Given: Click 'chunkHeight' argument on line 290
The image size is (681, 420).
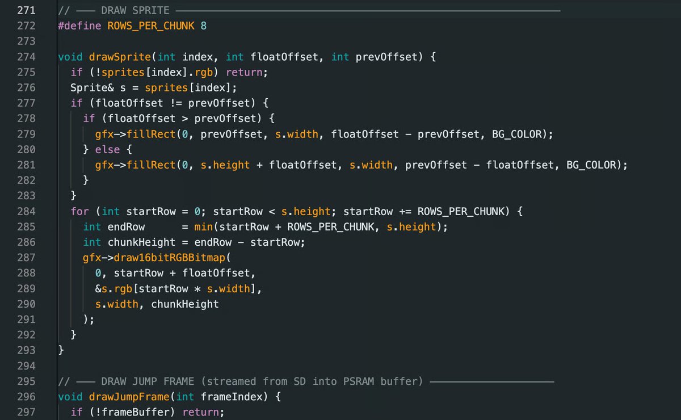Looking at the screenshot, I should tap(185, 304).
